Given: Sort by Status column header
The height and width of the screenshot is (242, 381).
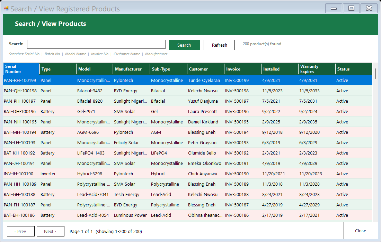Looking at the screenshot, I should tap(354, 69).
